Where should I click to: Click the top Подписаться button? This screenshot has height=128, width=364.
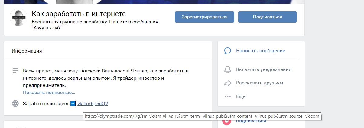pos(267,17)
